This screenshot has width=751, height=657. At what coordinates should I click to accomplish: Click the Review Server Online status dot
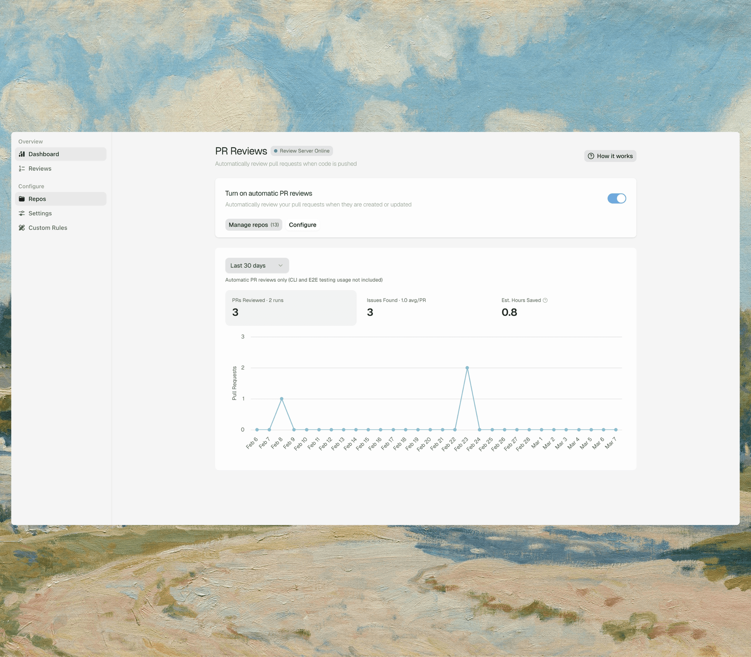click(275, 151)
